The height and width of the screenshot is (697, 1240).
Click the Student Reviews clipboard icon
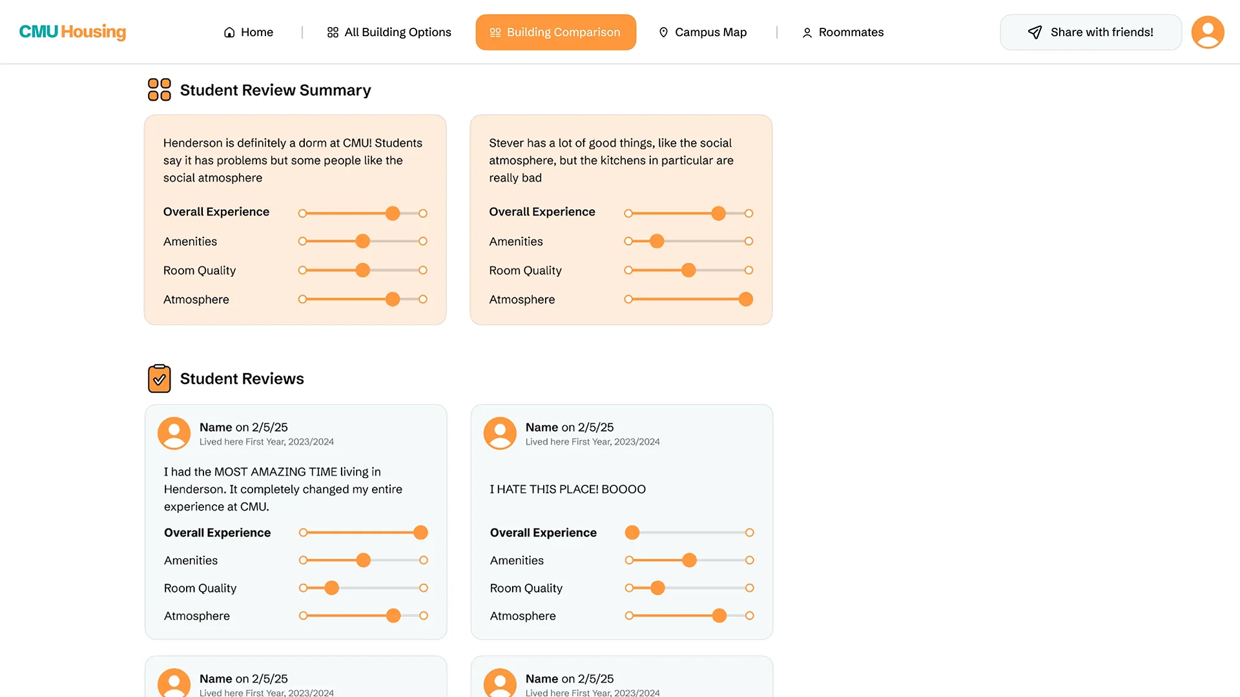[x=159, y=379]
